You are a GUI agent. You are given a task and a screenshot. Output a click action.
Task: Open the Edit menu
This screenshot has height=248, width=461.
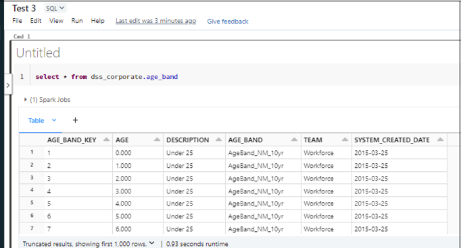coord(36,21)
